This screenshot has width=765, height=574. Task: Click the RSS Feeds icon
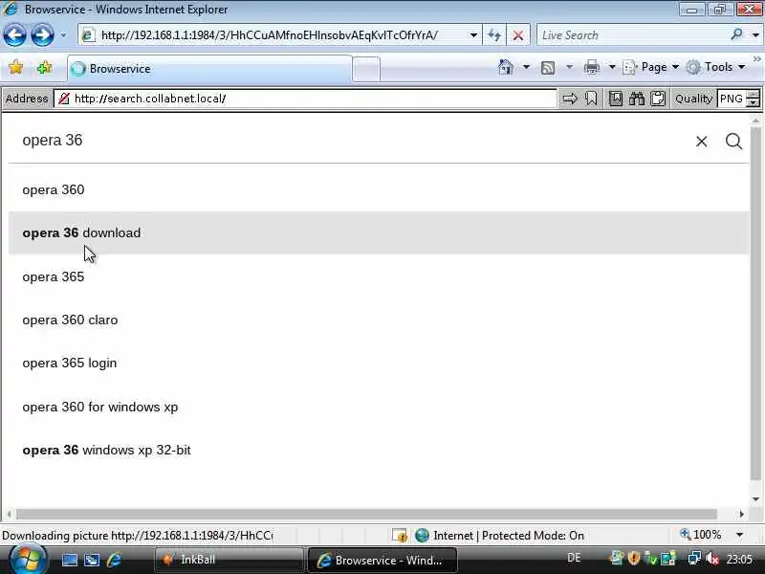(548, 67)
